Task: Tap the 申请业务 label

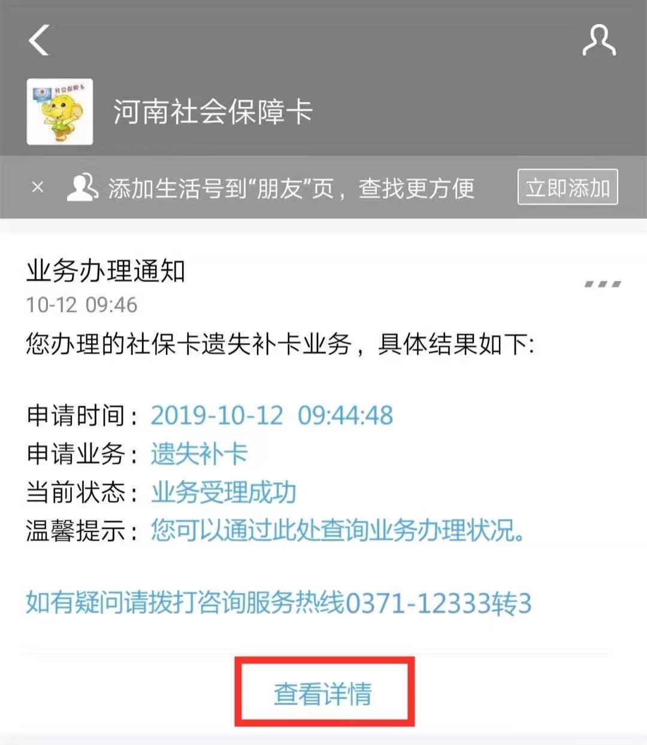Action: [75, 453]
